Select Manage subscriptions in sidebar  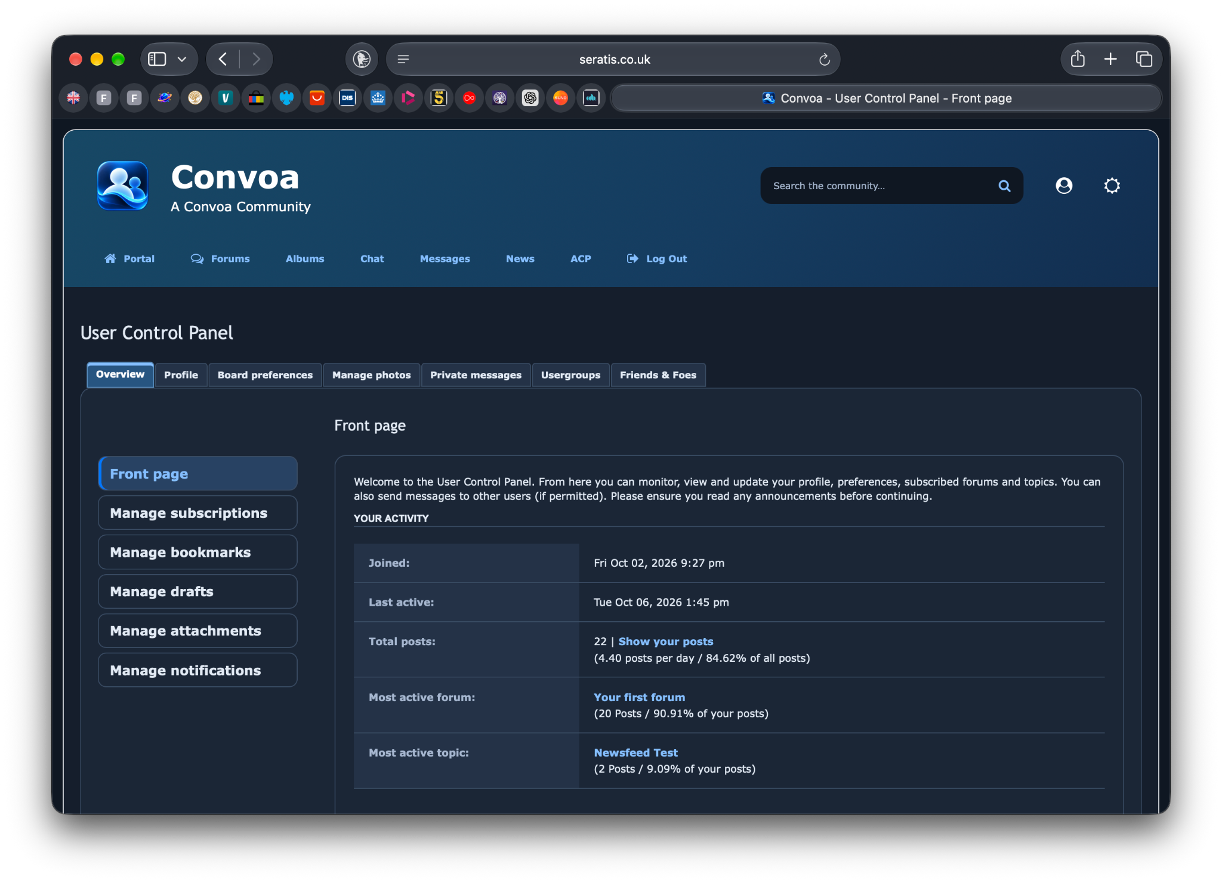point(198,513)
